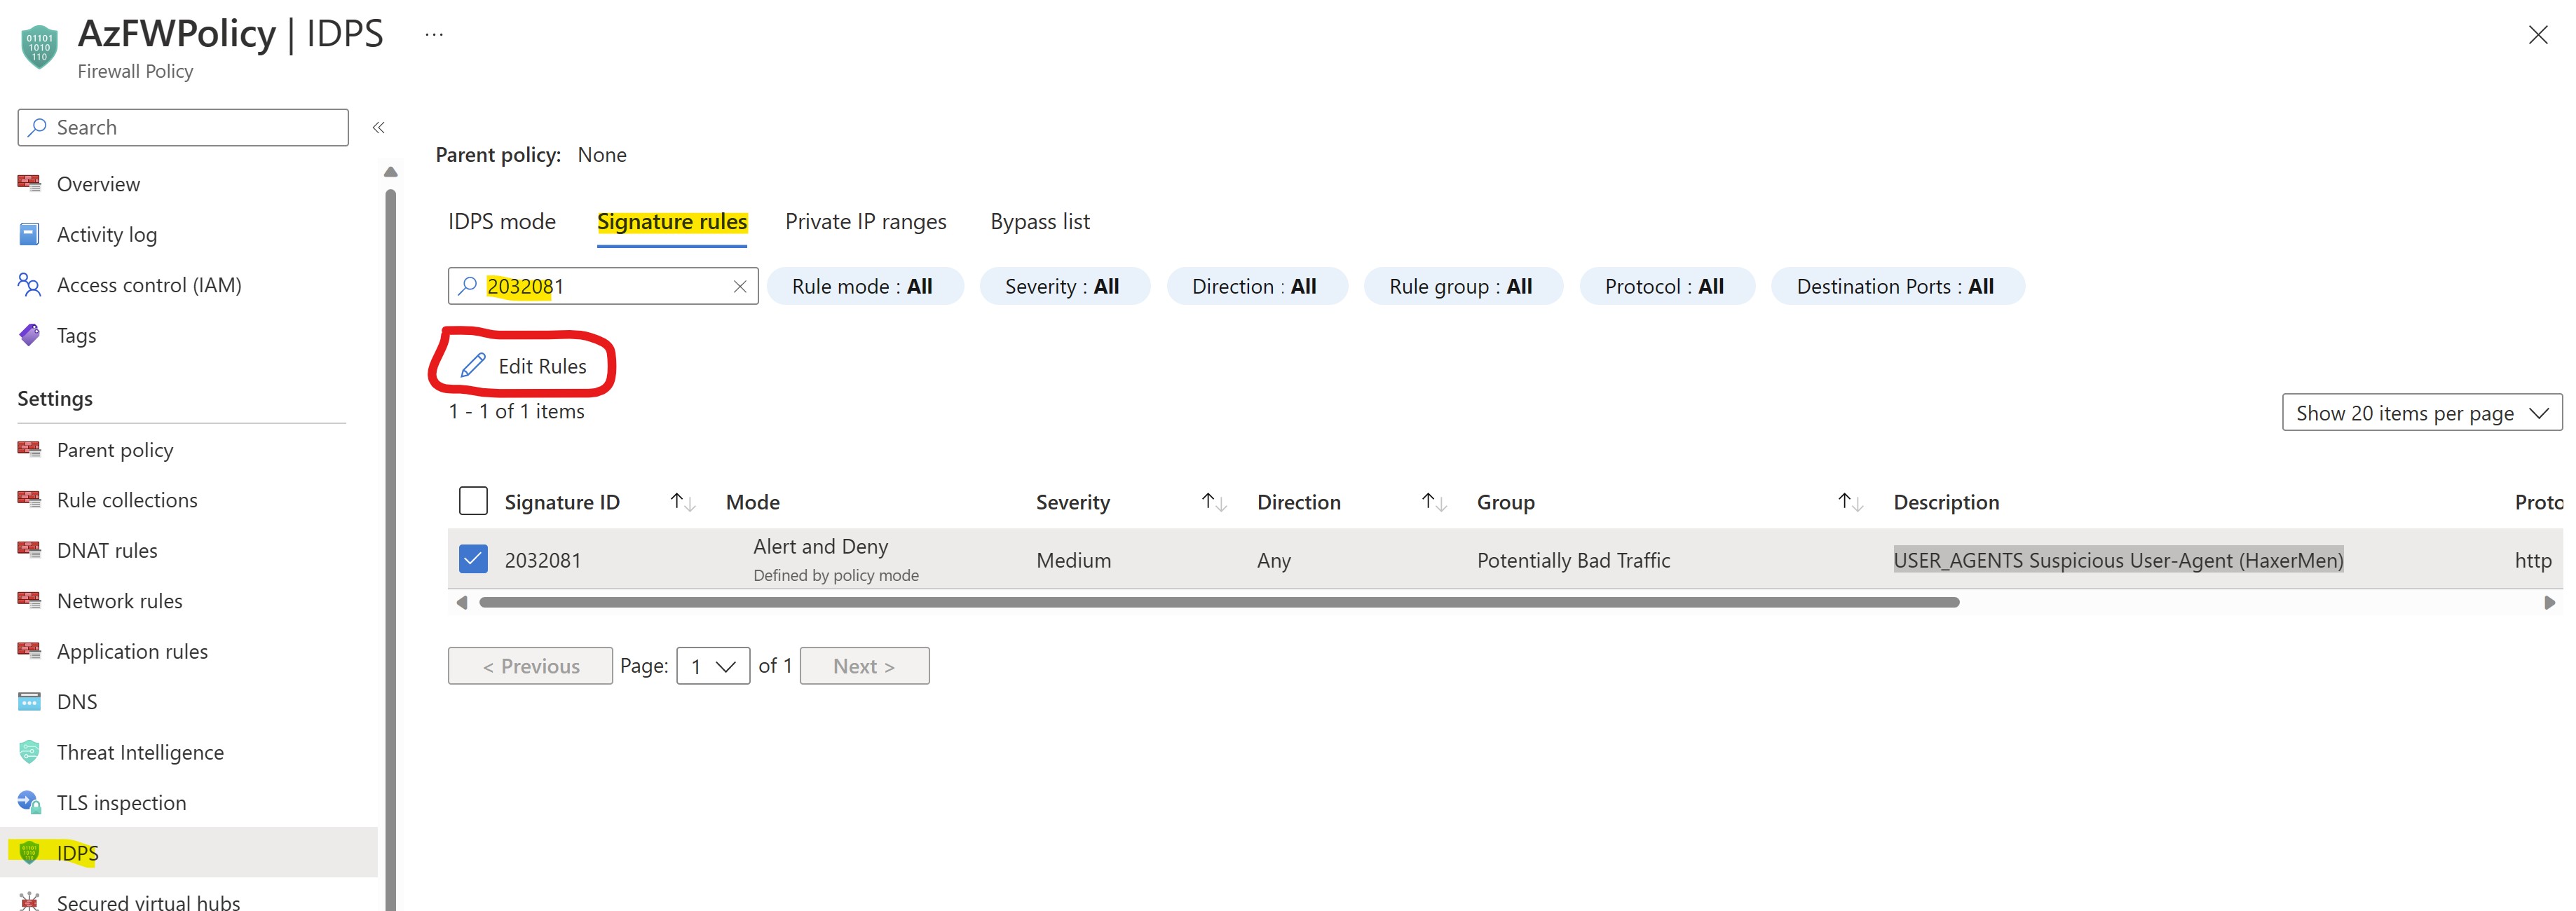Click the Activity log icon
2576x911 pixels.
(x=29, y=234)
